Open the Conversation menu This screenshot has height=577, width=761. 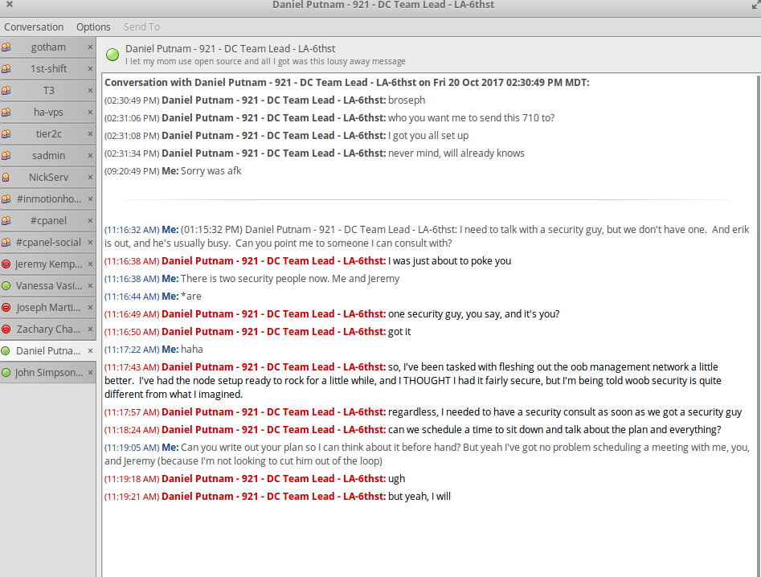34,27
